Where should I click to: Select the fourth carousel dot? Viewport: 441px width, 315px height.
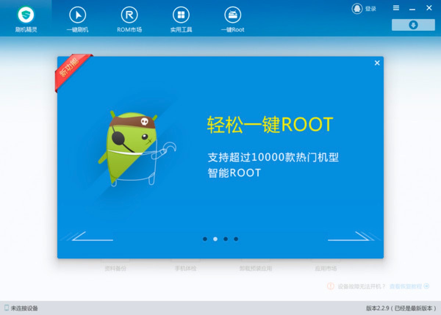tap(236, 239)
